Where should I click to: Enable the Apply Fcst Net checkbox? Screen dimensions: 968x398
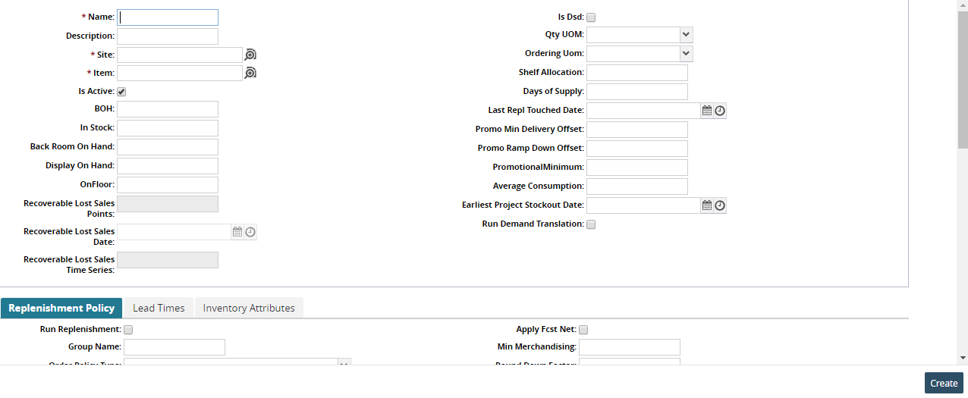point(583,330)
